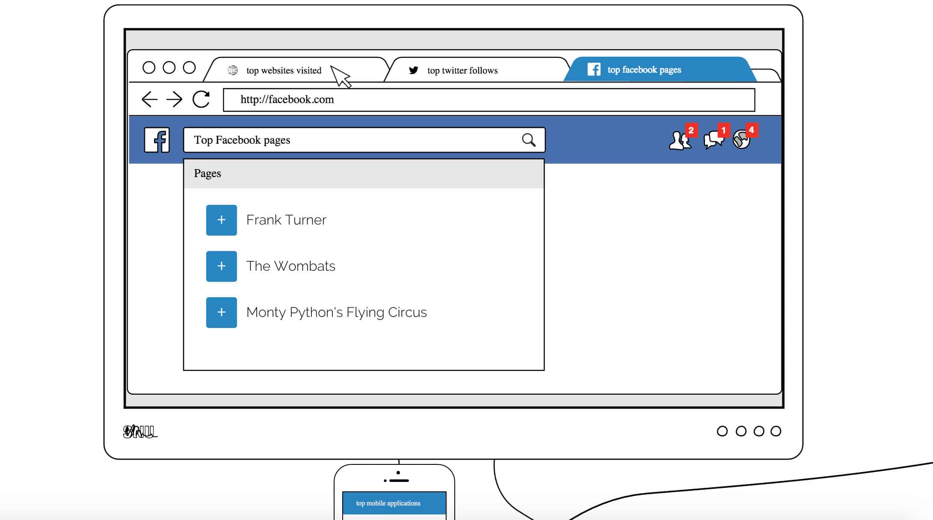Click the globe icon on first tab
Screen dimensions: 933x520
pyautogui.click(x=232, y=70)
